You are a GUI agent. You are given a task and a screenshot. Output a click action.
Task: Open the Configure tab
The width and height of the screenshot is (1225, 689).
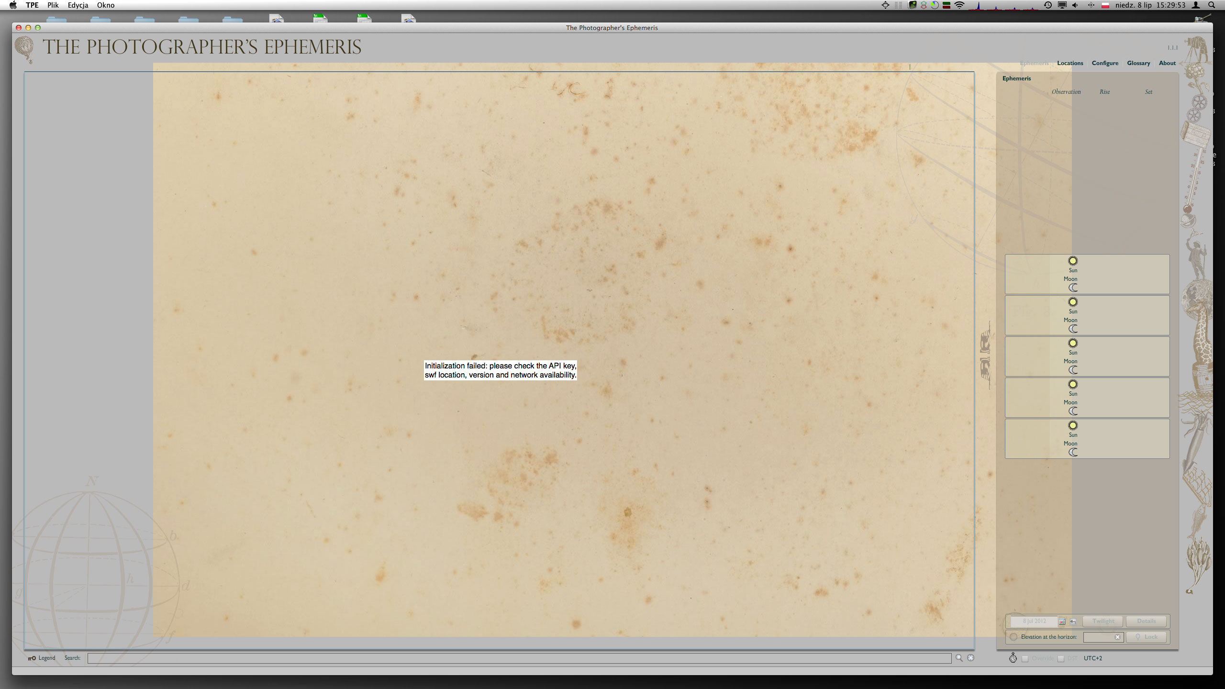[1105, 63]
